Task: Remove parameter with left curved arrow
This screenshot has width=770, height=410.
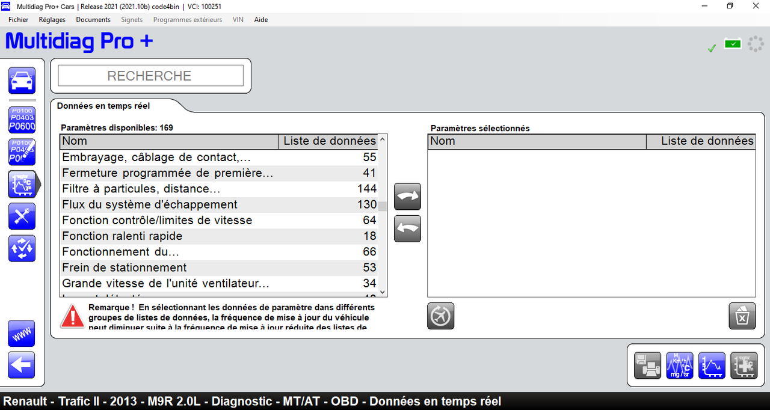Action: [407, 228]
